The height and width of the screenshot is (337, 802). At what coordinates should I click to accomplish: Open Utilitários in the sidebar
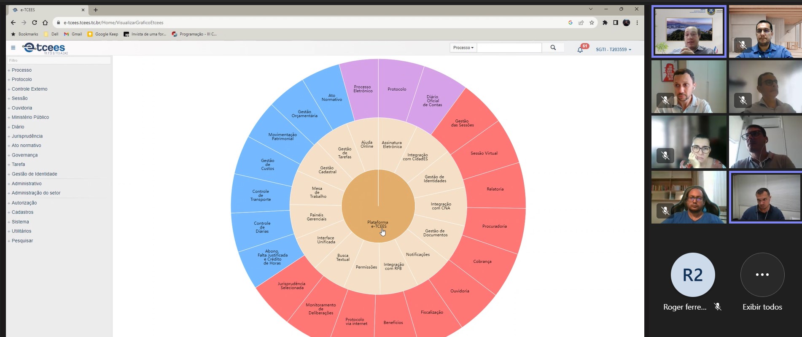[x=22, y=231]
